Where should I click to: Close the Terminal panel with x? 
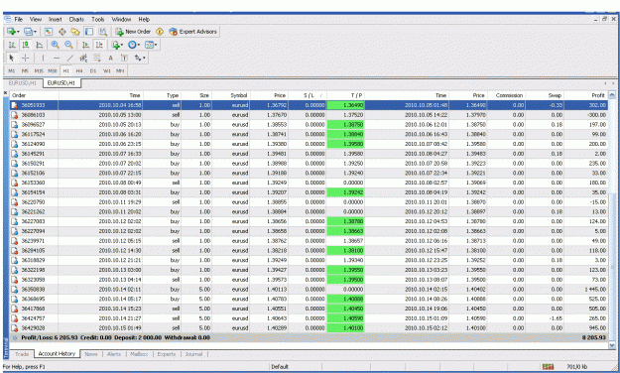click(5, 93)
